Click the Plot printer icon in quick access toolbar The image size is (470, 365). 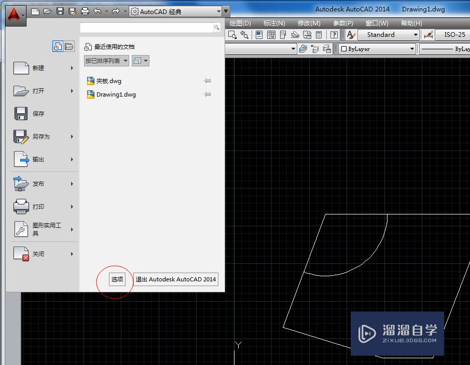click(85, 12)
